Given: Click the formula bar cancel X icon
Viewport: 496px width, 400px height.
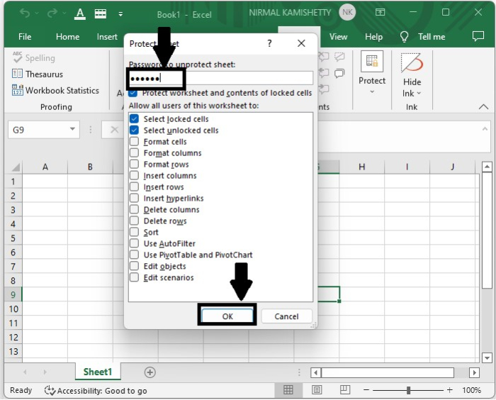Looking at the screenshot, I should [115, 130].
